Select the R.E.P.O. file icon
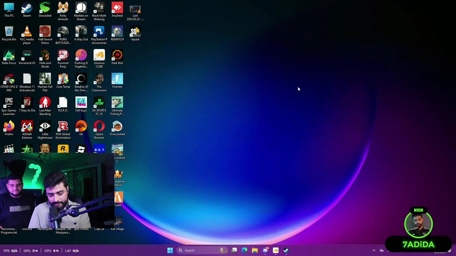This screenshot has height=256, width=456. 63,105
